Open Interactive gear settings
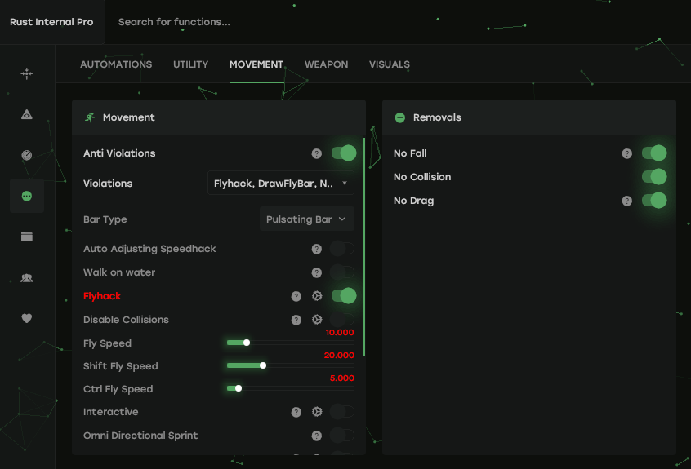691x469 pixels. coord(317,412)
